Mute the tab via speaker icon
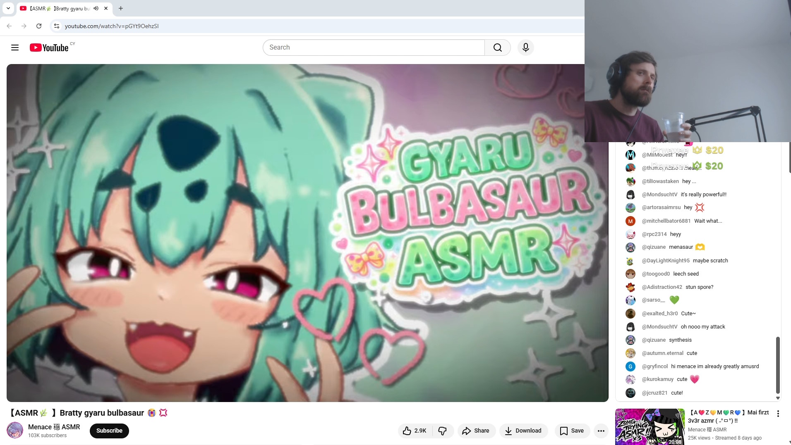The width and height of the screenshot is (791, 445). click(x=96, y=8)
